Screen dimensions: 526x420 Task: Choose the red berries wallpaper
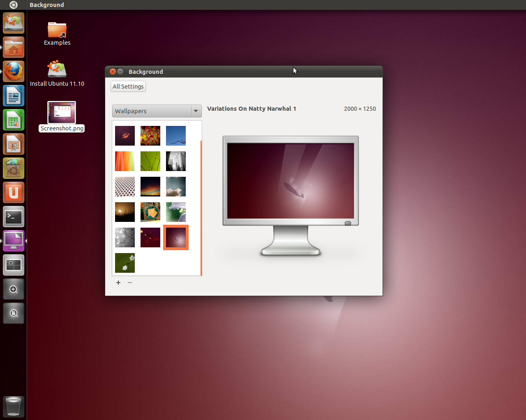150,136
